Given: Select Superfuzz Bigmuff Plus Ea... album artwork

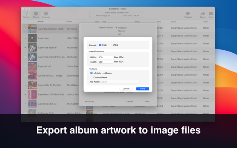Looking at the screenshot, I should [32, 57].
